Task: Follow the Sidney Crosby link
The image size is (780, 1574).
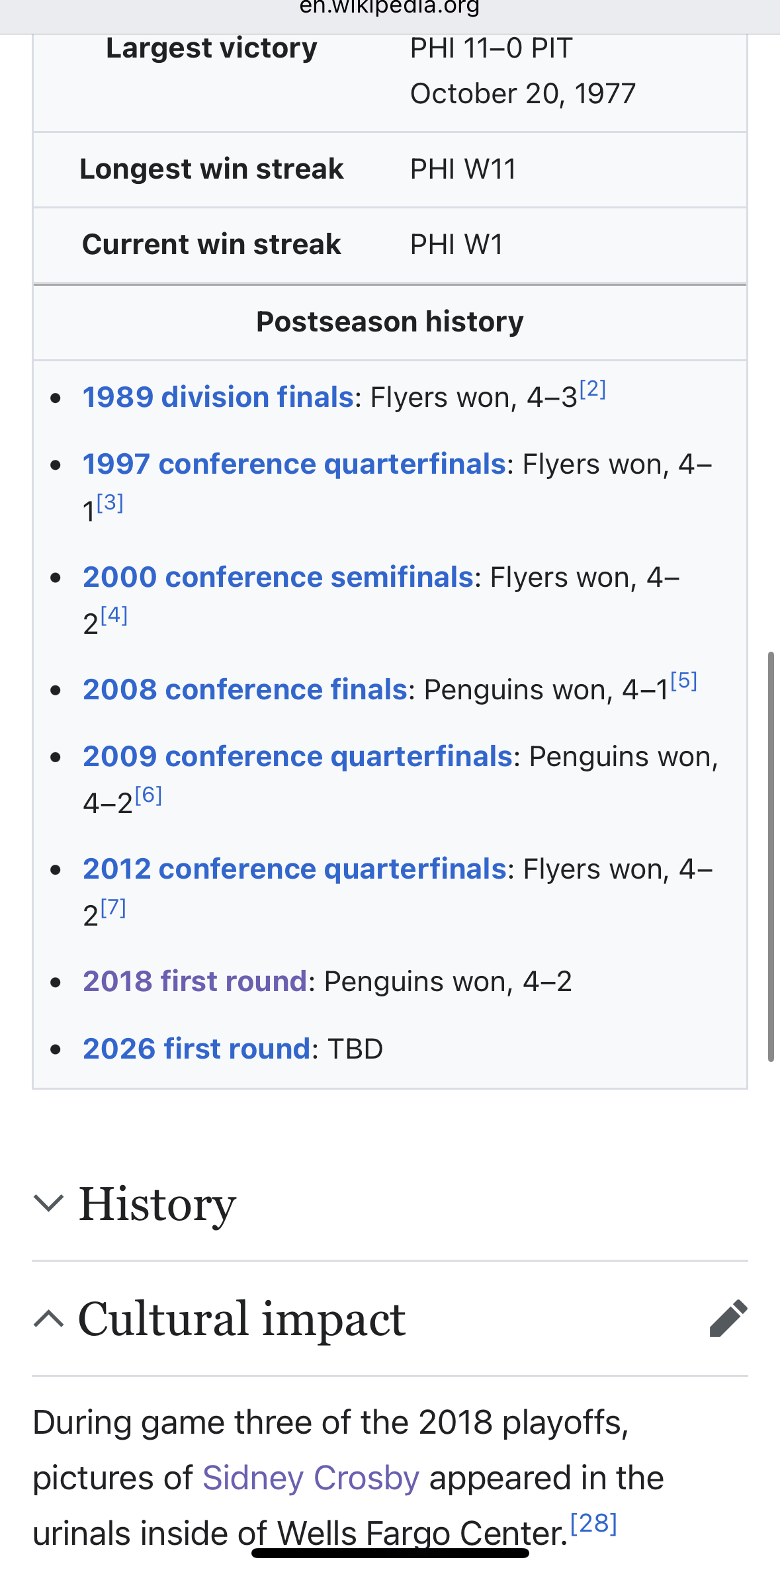Action: [311, 1477]
